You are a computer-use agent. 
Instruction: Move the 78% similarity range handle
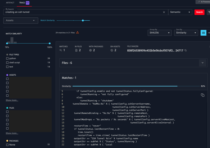(x=7, y=43)
